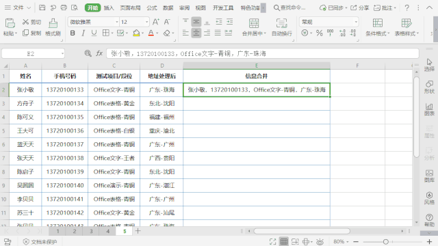Increase font size with A+ icon

pyautogui.click(x=155, y=22)
